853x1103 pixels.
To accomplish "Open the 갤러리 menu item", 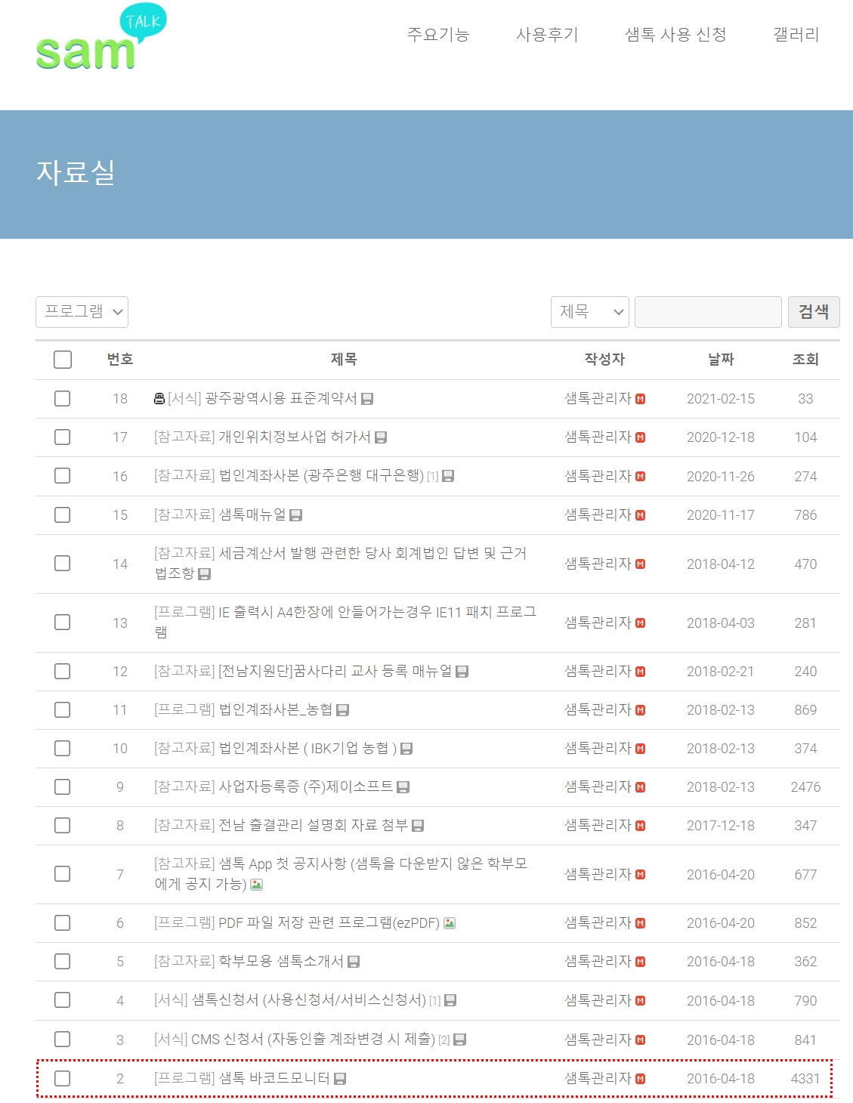I will (x=796, y=35).
